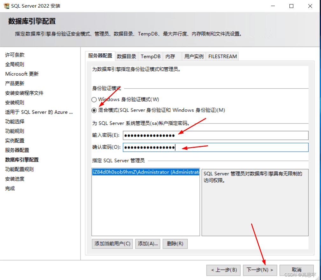Go back with 上一步(B) button
This screenshot has height=280, width=321.
click(x=224, y=270)
